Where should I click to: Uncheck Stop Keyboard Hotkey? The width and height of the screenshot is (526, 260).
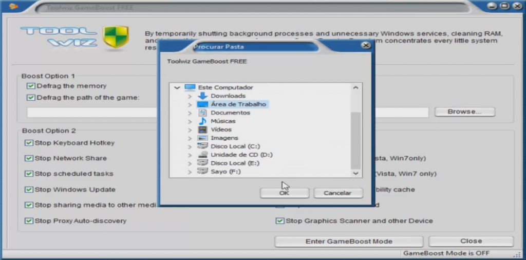29,143
